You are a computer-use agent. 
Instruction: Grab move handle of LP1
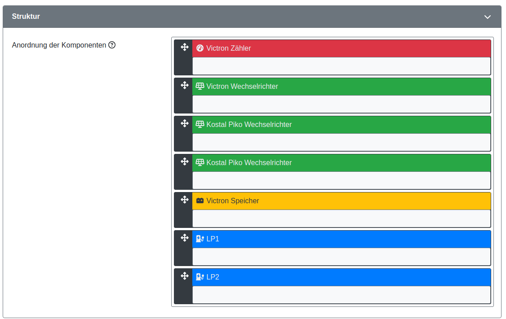(185, 238)
